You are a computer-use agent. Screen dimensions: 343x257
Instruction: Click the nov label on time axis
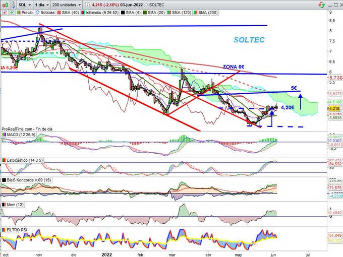39,255
